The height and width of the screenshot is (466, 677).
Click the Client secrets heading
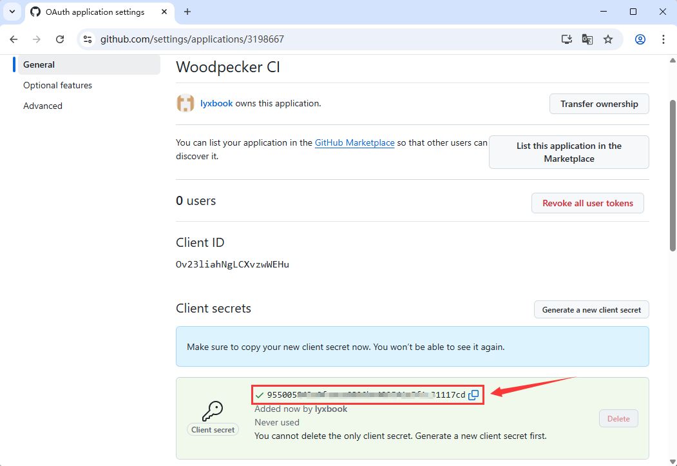pyautogui.click(x=213, y=308)
